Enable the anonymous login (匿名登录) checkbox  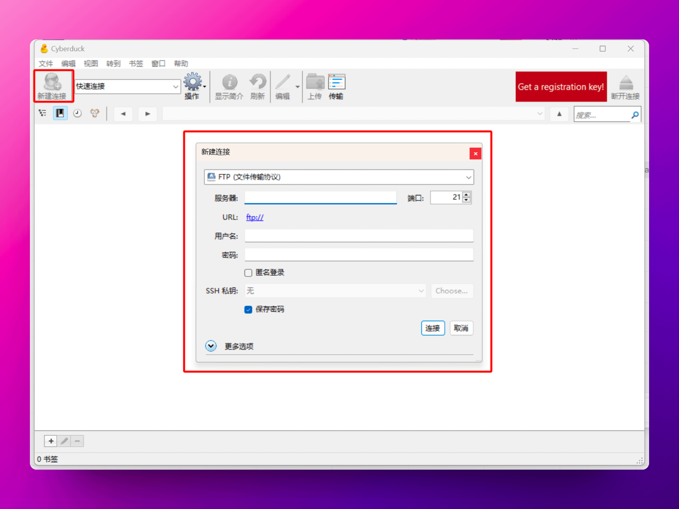tap(248, 273)
